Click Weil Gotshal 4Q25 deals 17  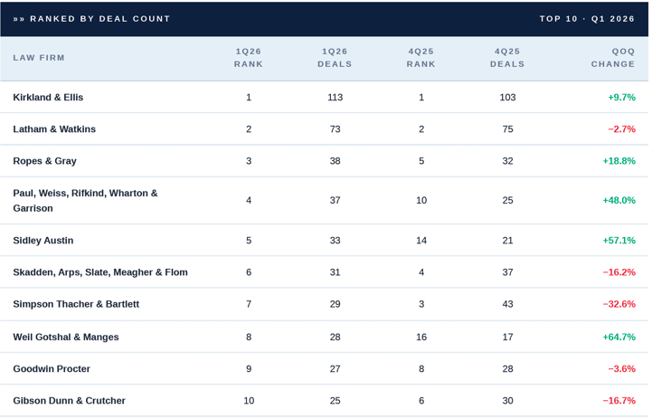click(x=507, y=337)
